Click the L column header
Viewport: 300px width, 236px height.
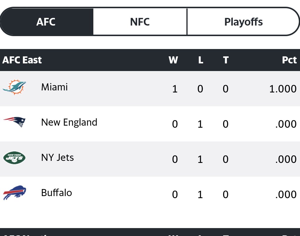click(200, 60)
